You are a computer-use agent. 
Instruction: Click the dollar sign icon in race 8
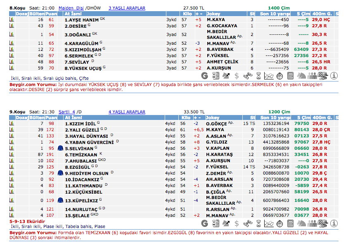click(237, 76)
